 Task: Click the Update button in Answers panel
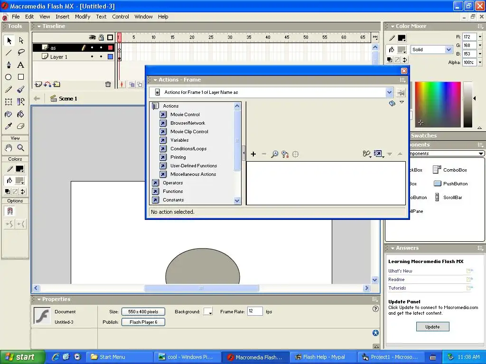pyautogui.click(x=432, y=327)
